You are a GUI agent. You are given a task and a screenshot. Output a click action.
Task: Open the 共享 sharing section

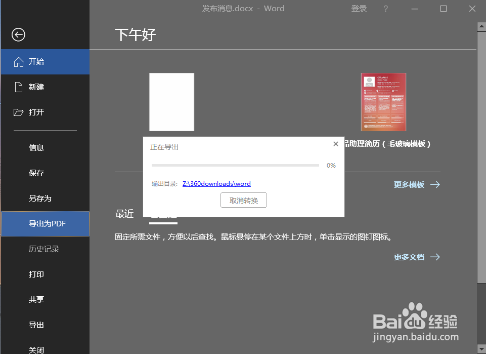(x=36, y=299)
